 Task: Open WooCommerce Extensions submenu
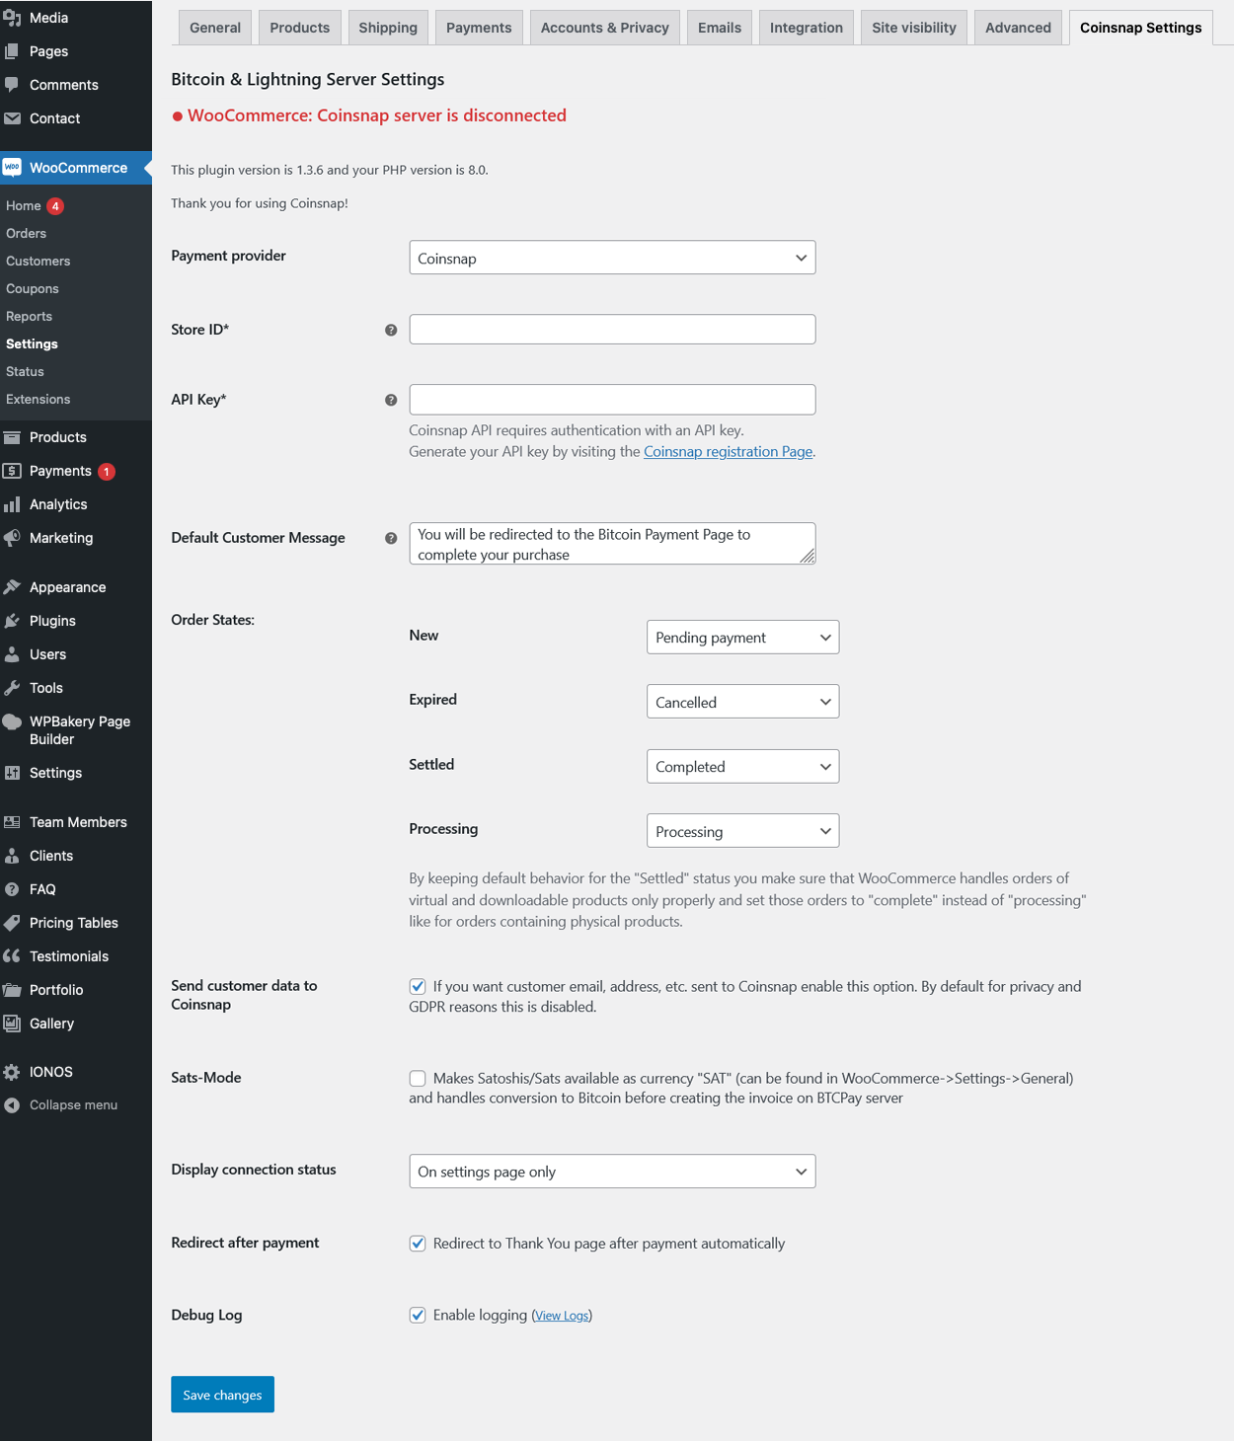point(39,400)
